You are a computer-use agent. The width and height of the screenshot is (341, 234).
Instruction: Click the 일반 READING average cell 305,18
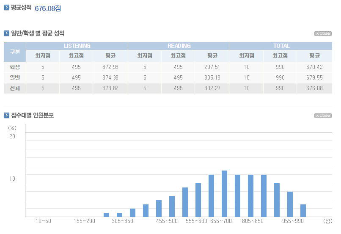(x=212, y=77)
